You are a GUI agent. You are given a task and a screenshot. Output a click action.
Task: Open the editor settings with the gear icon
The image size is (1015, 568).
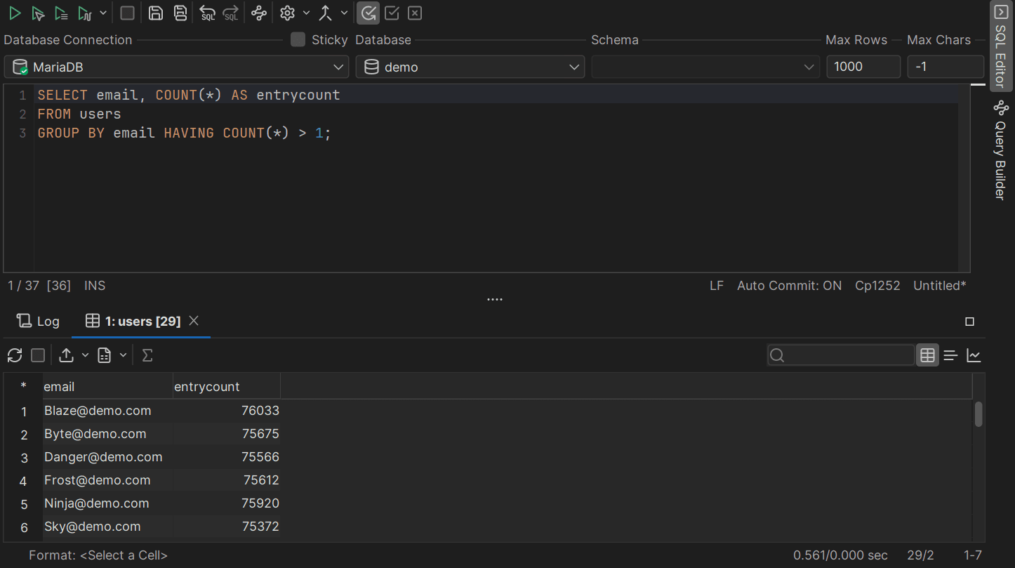(287, 13)
